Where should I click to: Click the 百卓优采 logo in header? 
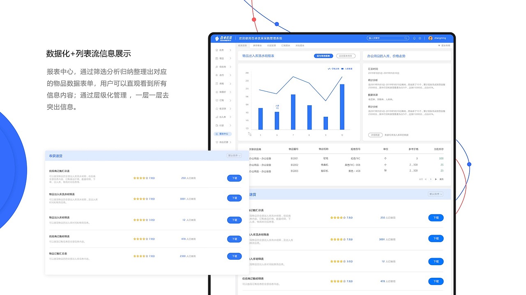(224, 38)
